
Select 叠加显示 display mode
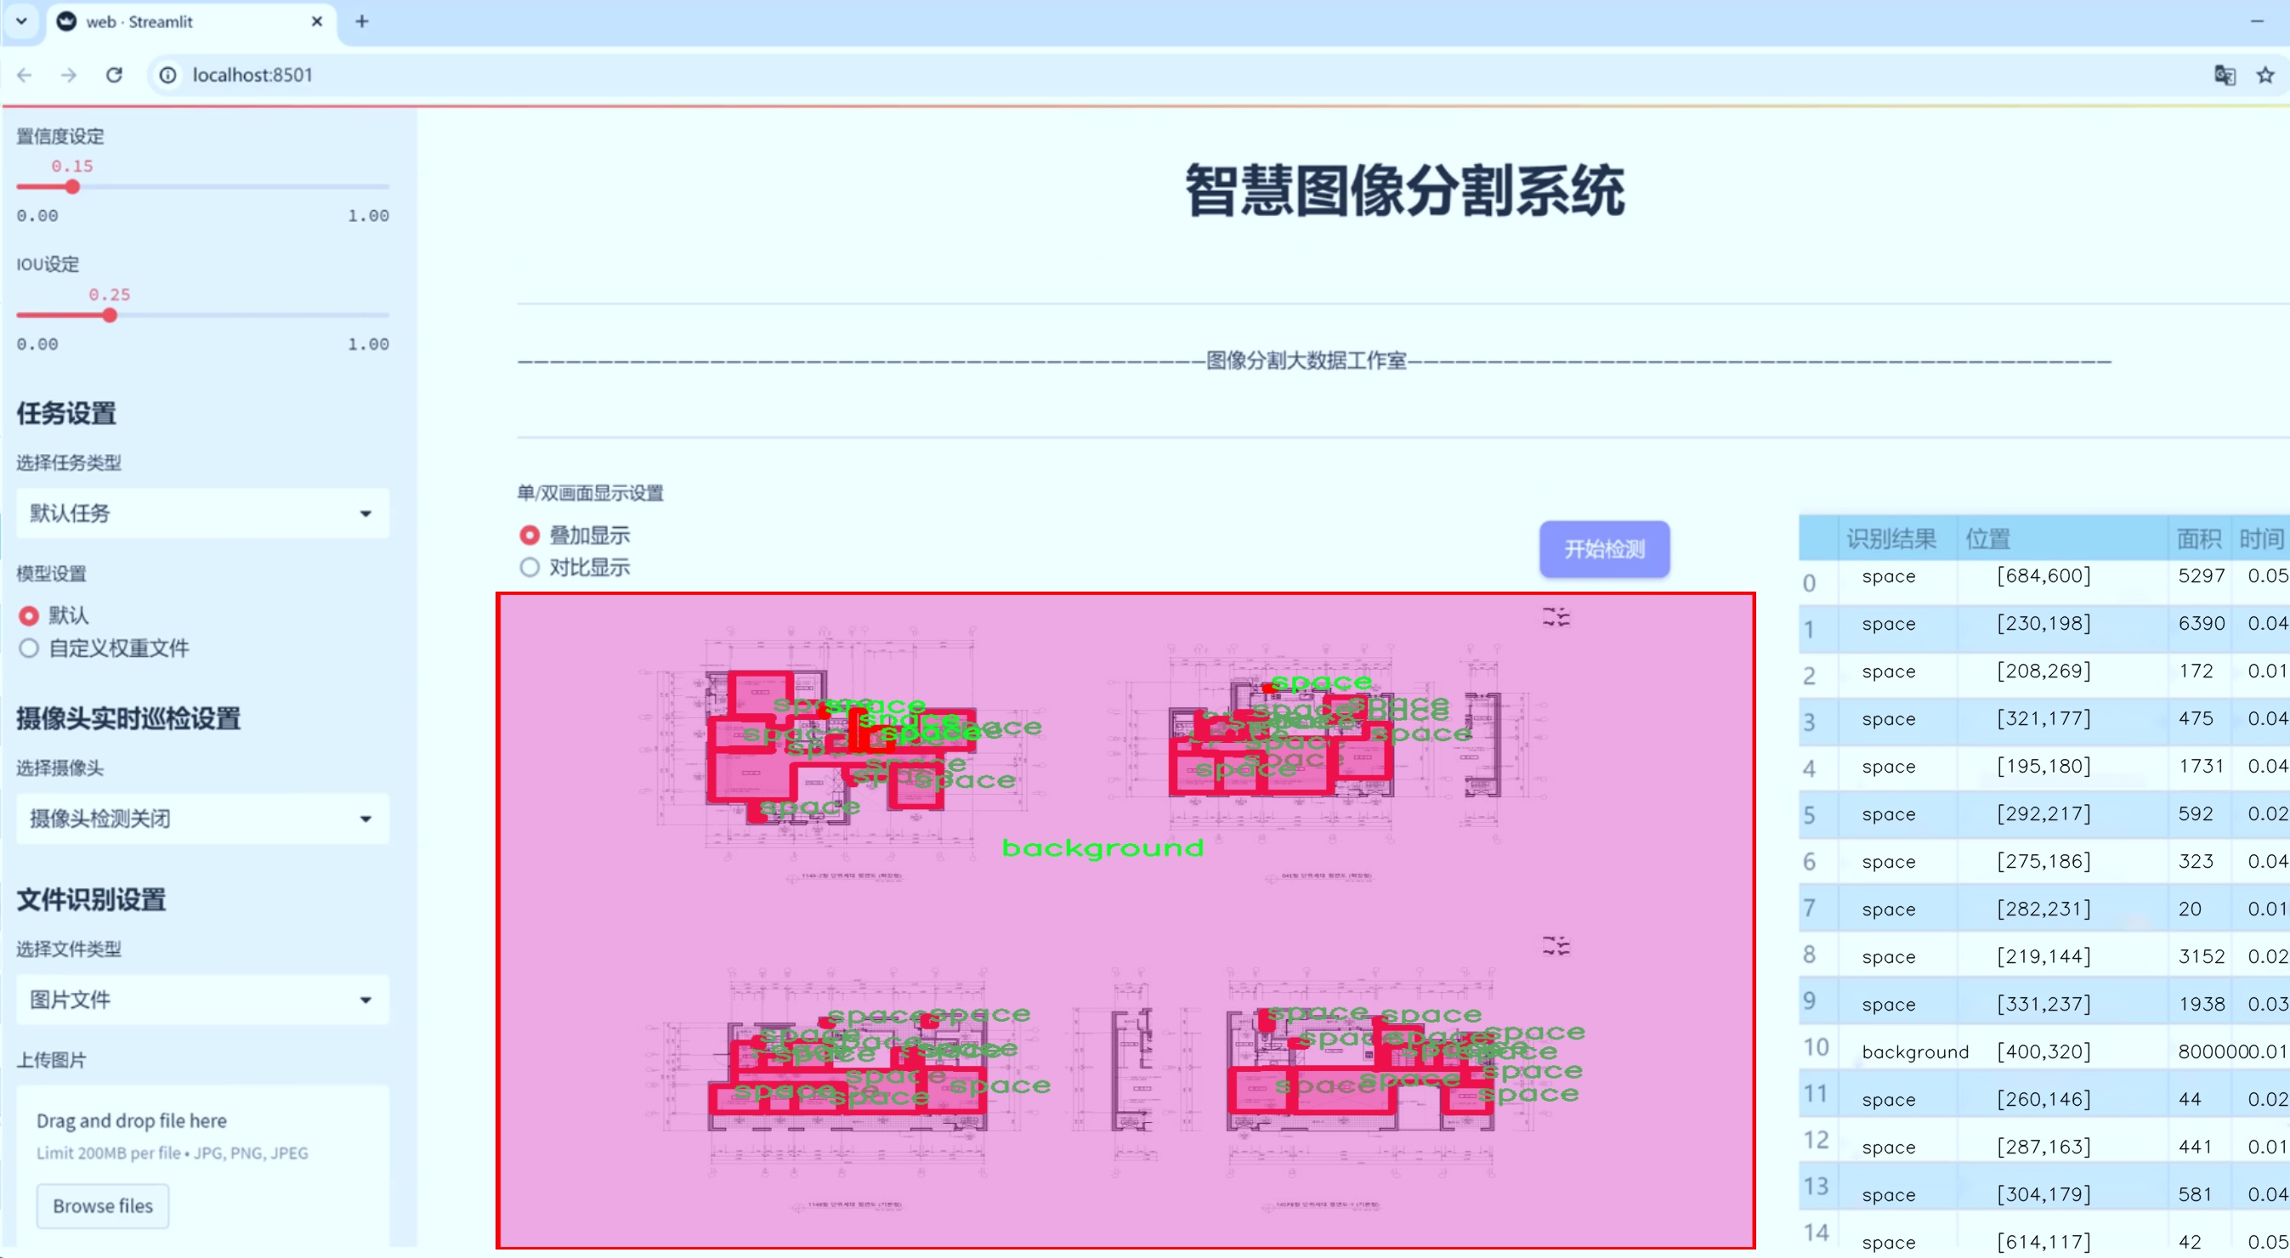pyautogui.click(x=530, y=535)
